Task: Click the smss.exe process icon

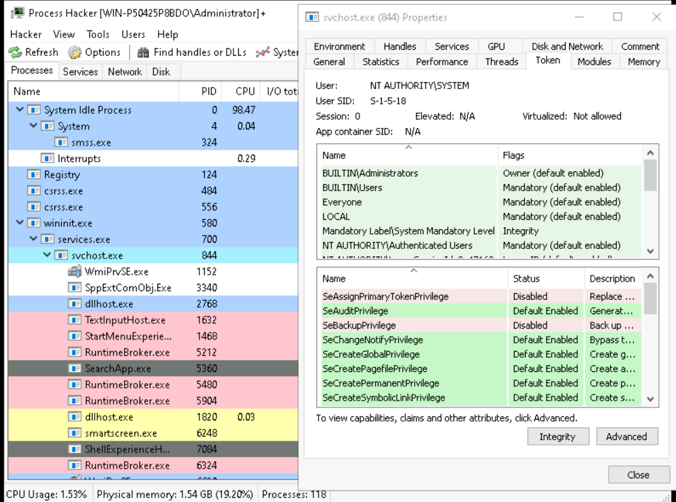Action: 61,142
